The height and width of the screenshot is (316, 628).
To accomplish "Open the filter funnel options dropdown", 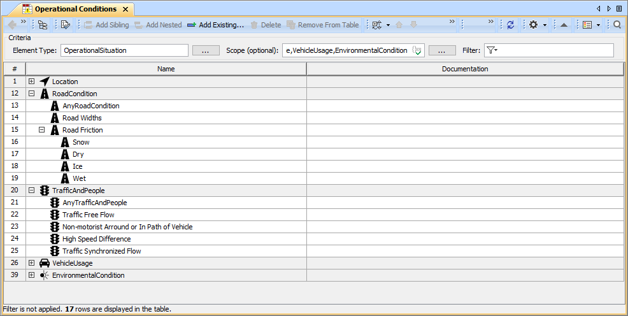I will click(x=492, y=50).
